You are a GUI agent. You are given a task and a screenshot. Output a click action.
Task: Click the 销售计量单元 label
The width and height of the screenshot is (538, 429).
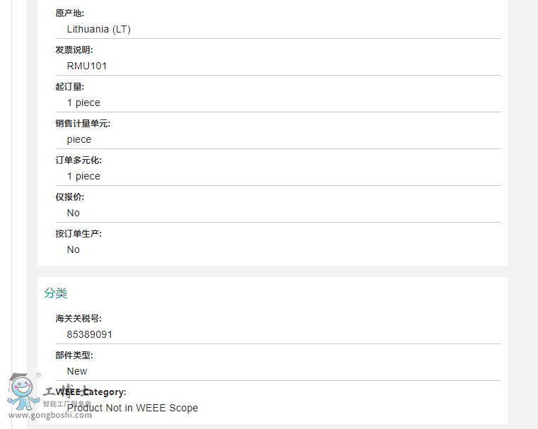click(83, 124)
